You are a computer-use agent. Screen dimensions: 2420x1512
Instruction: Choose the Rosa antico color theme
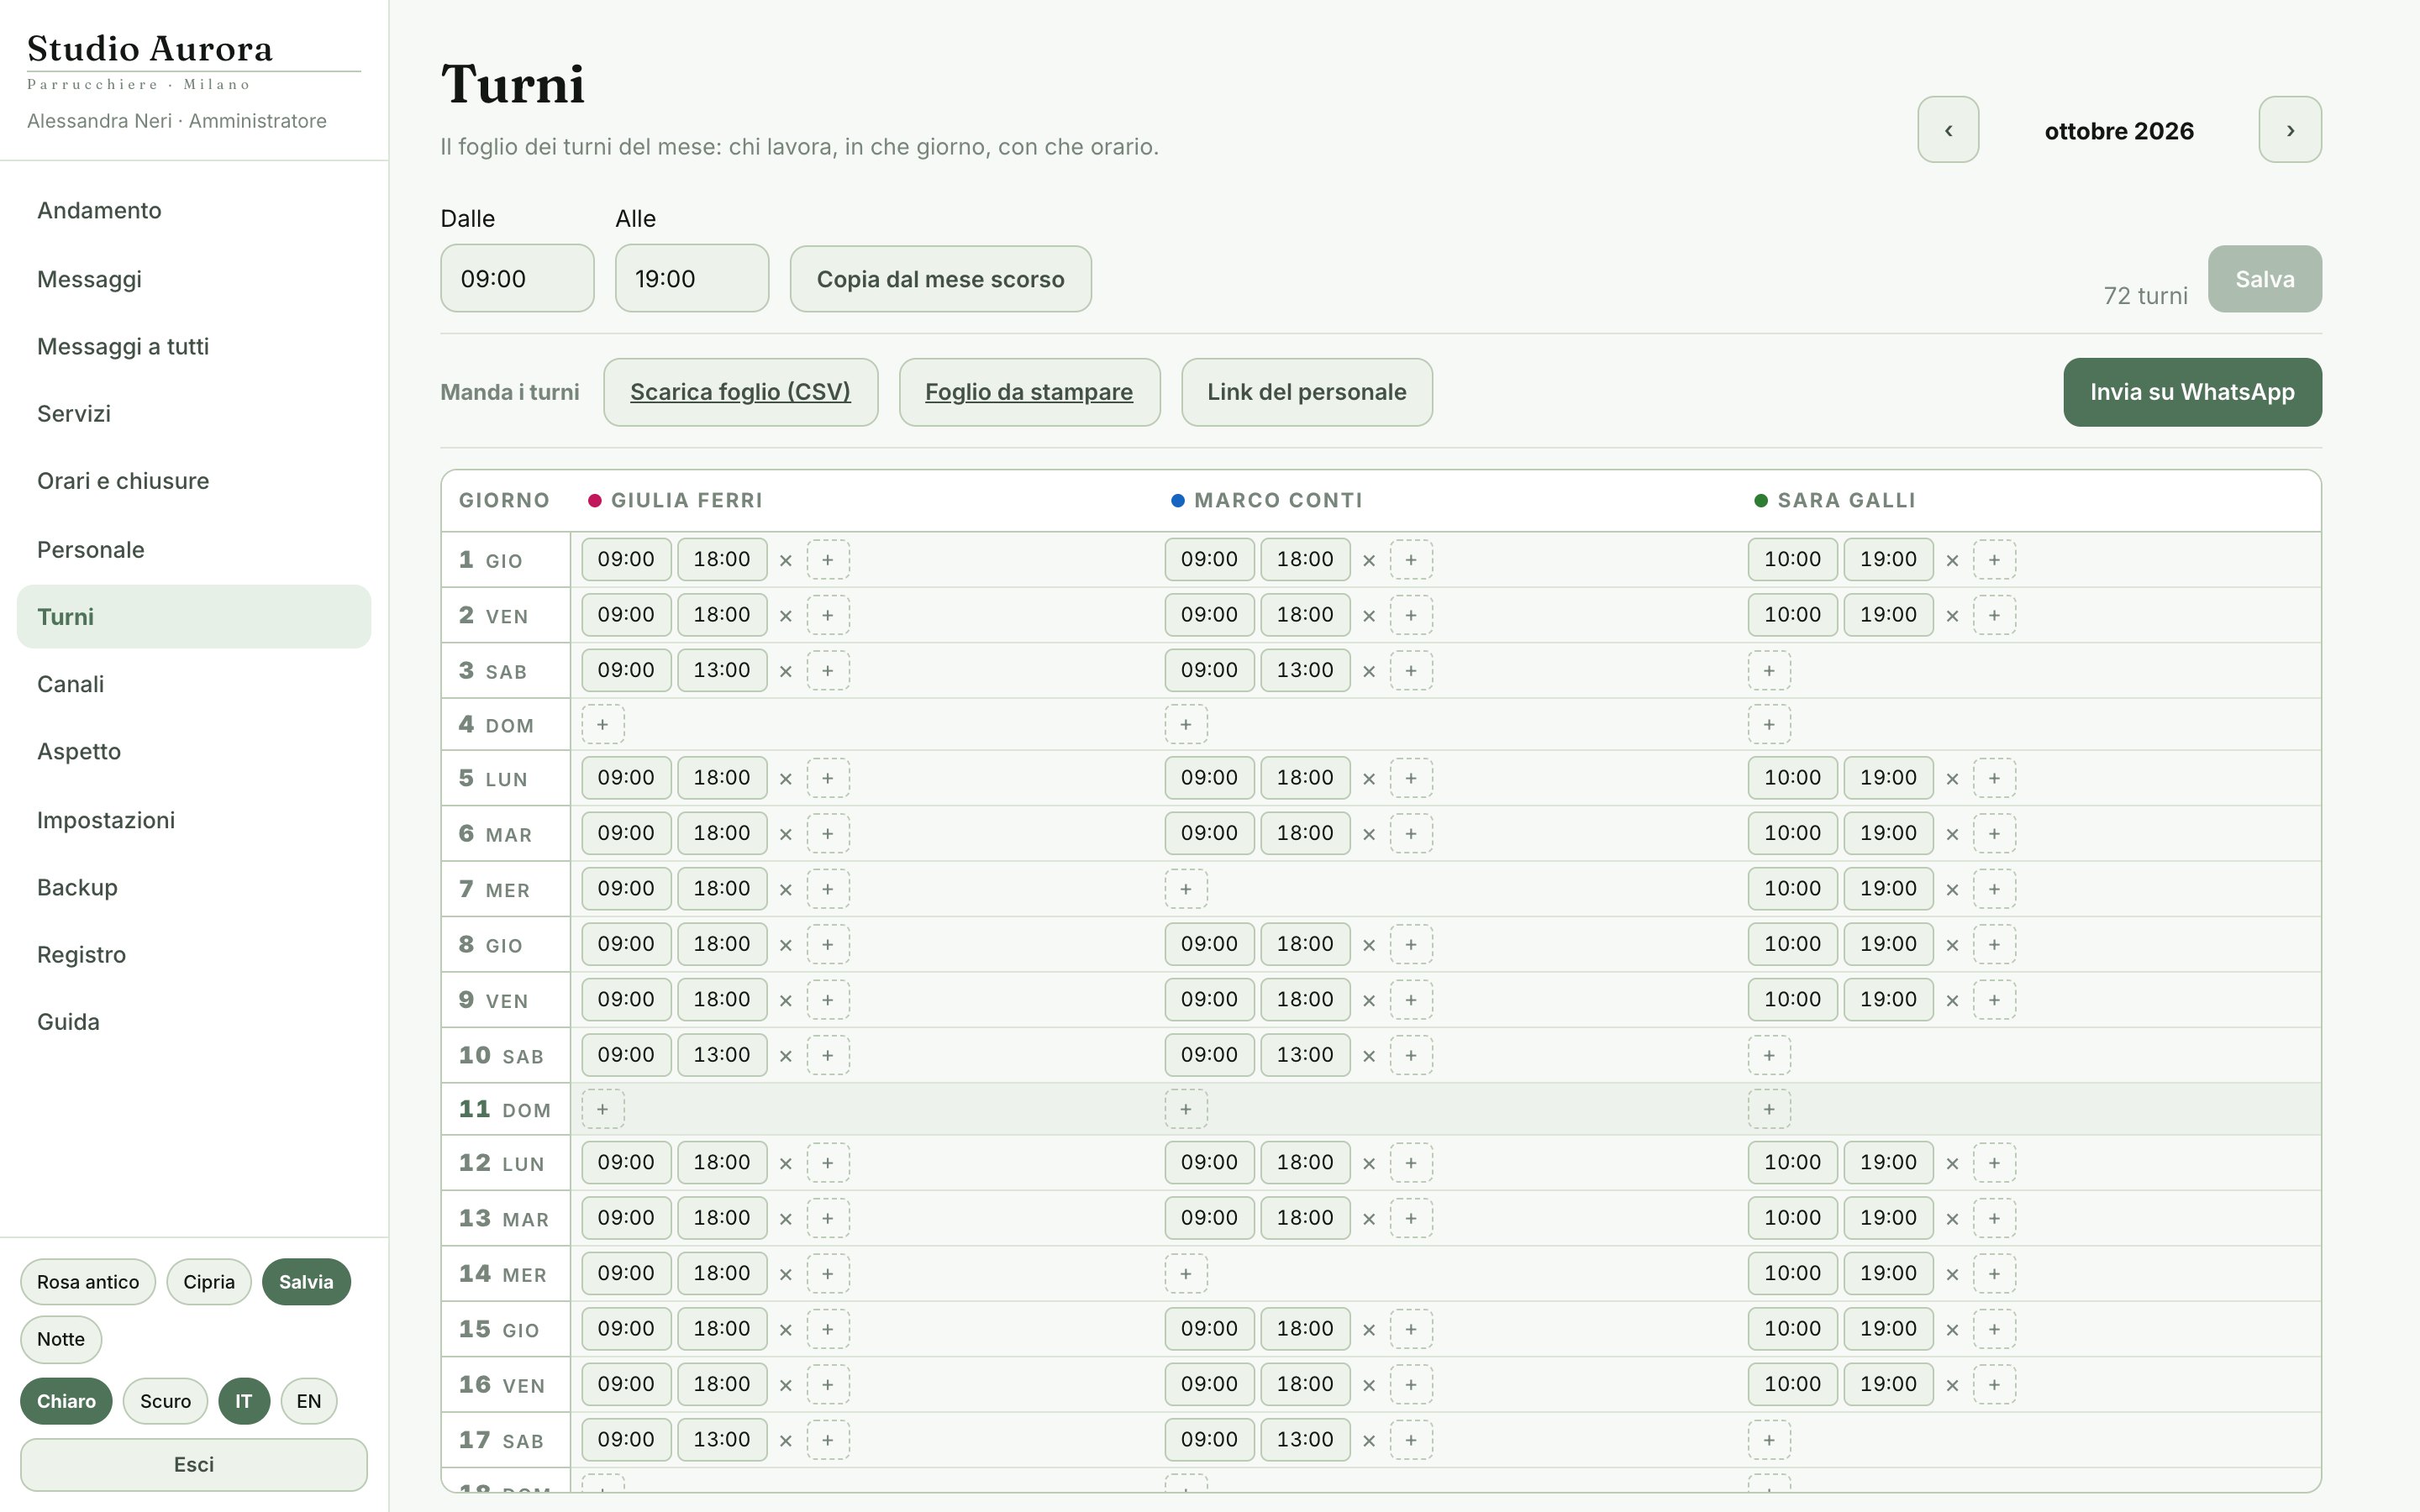(88, 1282)
